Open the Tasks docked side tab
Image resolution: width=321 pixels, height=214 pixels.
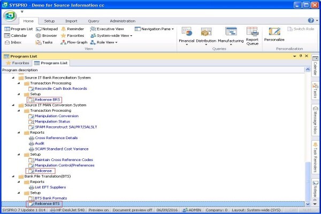coord(315,90)
